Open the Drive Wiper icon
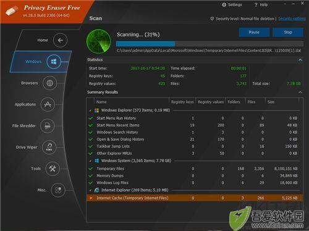The width and height of the screenshot is (309, 231). click(49, 147)
